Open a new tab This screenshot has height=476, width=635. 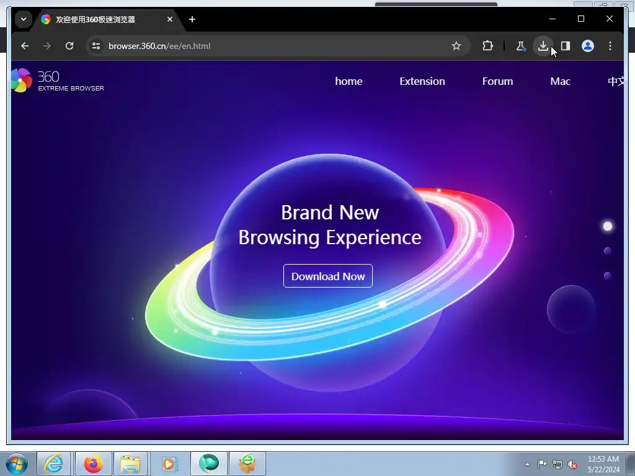pos(192,19)
